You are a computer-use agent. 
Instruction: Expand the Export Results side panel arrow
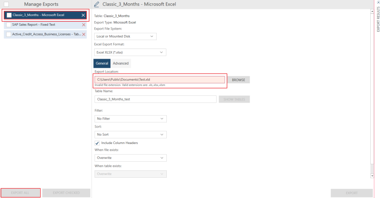click(377, 3)
